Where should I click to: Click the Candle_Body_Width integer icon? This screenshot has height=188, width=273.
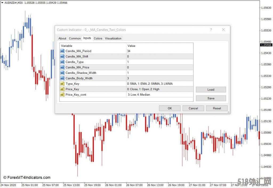pos(62,78)
